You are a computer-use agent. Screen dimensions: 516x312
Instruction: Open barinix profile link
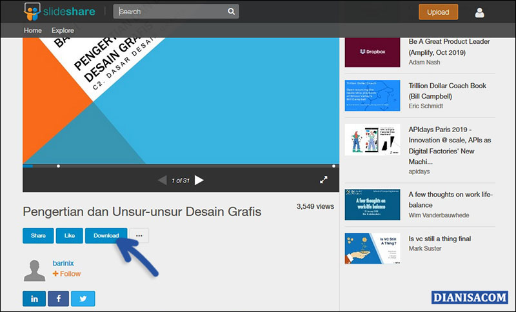[x=63, y=263]
